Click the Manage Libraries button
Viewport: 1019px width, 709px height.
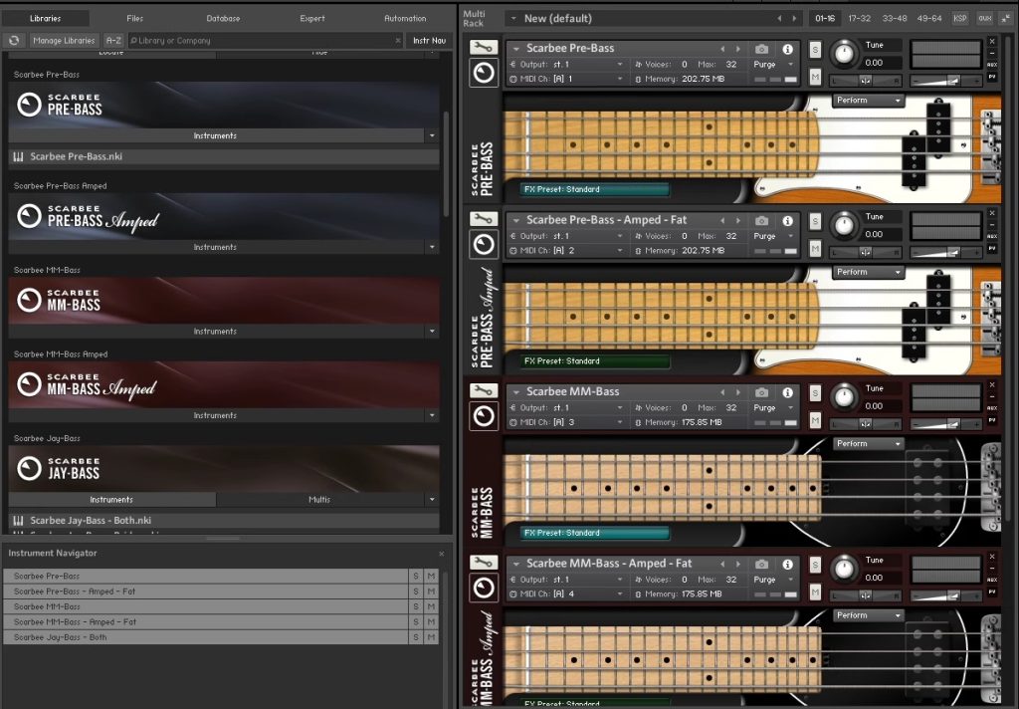pos(64,41)
